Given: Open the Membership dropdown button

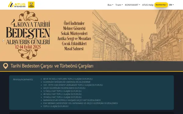Looking at the screenshot, I should [x=161, y=5].
